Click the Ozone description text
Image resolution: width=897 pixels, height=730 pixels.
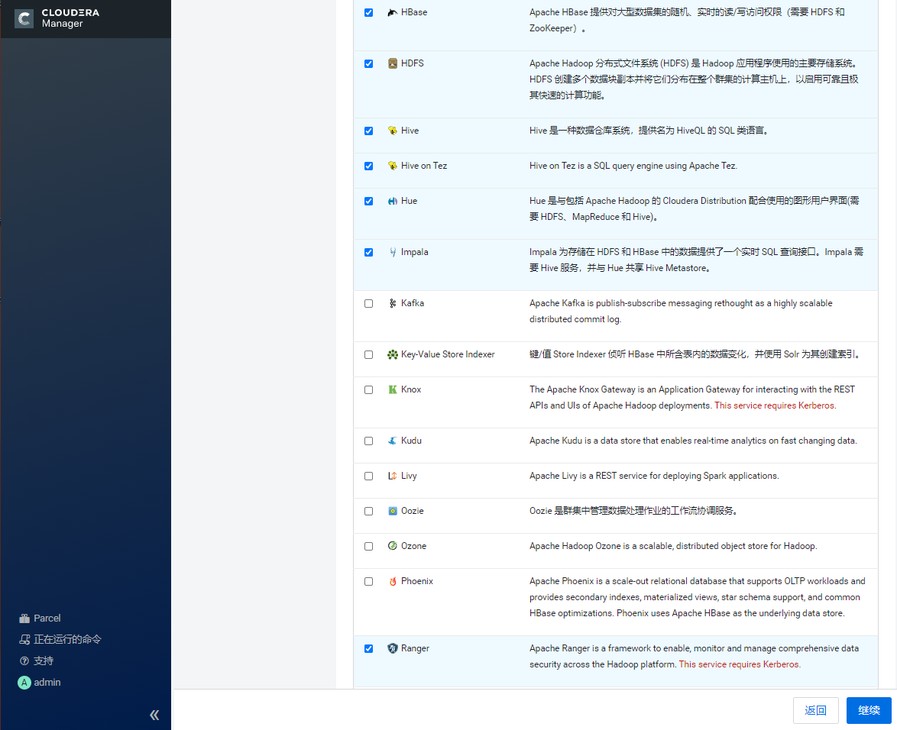point(672,547)
